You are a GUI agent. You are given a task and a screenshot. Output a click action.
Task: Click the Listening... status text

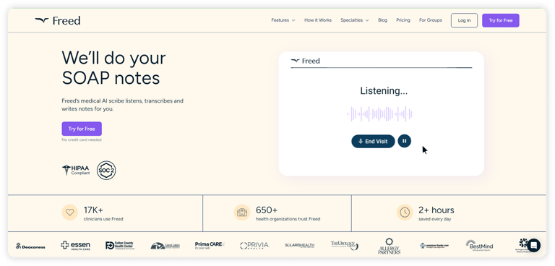tap(384, 91)
